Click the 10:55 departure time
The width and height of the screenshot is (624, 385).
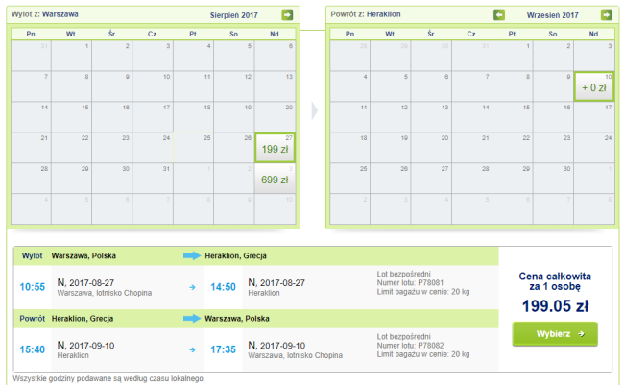point(32,286)
